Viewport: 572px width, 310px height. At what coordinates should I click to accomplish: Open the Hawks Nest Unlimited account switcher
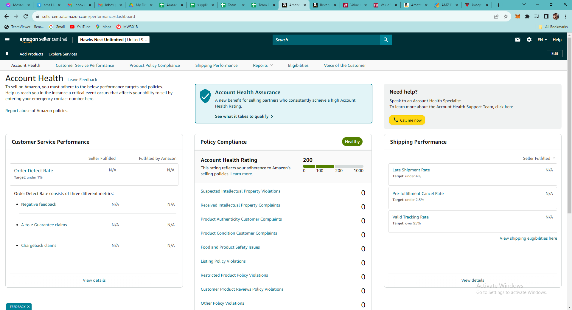[114, 40]
